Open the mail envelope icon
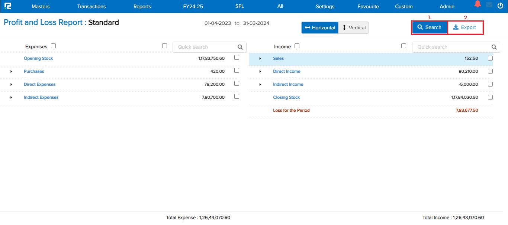Screen dimensions: 508x225 point(489,5)
